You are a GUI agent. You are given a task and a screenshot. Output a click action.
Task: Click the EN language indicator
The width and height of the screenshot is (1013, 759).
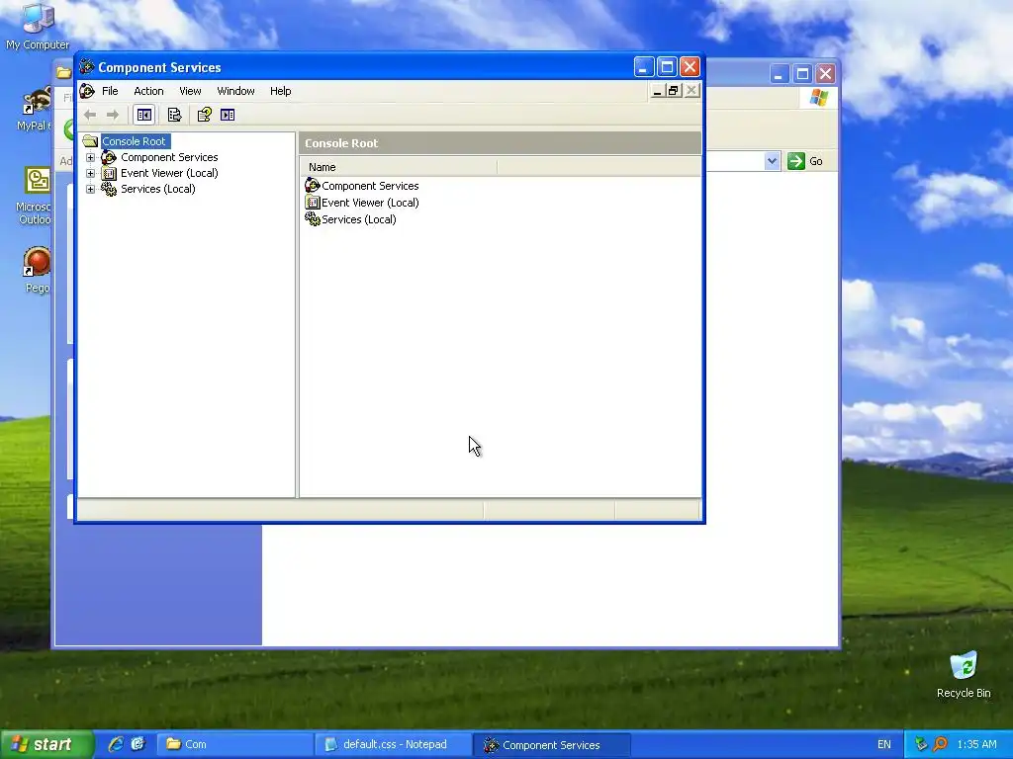[x=883, y=744]
